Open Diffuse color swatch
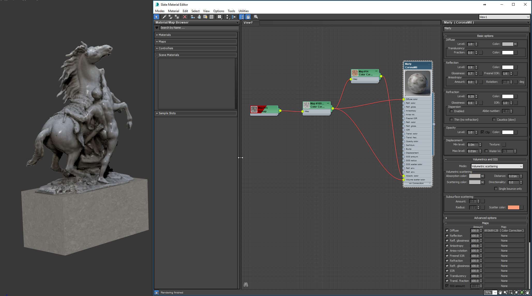Viewport: 532px width, 296px height. point(507,44)
